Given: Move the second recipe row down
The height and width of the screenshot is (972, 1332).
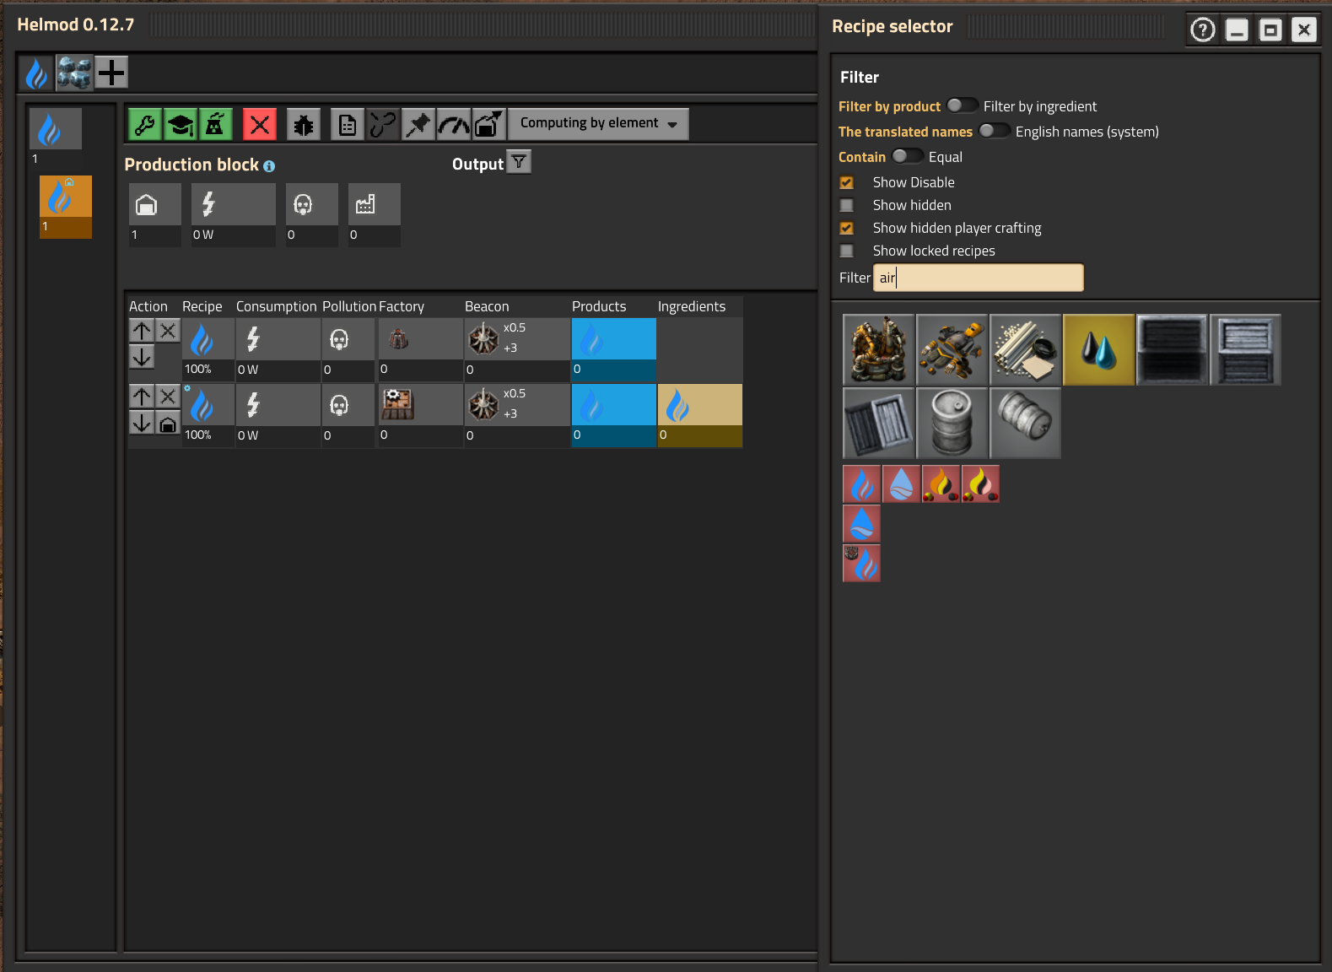Looking at the screenshot, I should (142, 423).
